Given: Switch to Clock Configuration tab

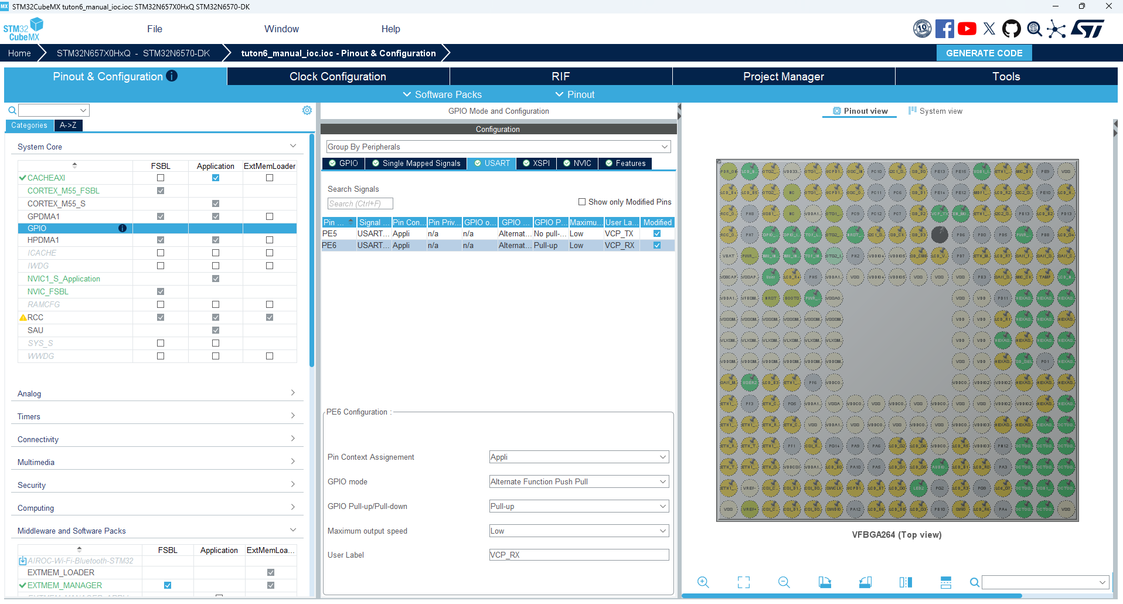Looking at the screenshot, I should click(338, 76).
